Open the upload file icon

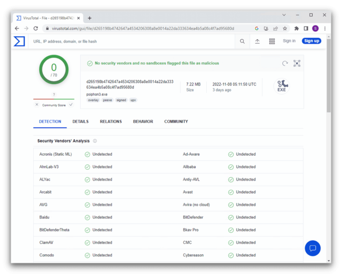click(257, 42)
